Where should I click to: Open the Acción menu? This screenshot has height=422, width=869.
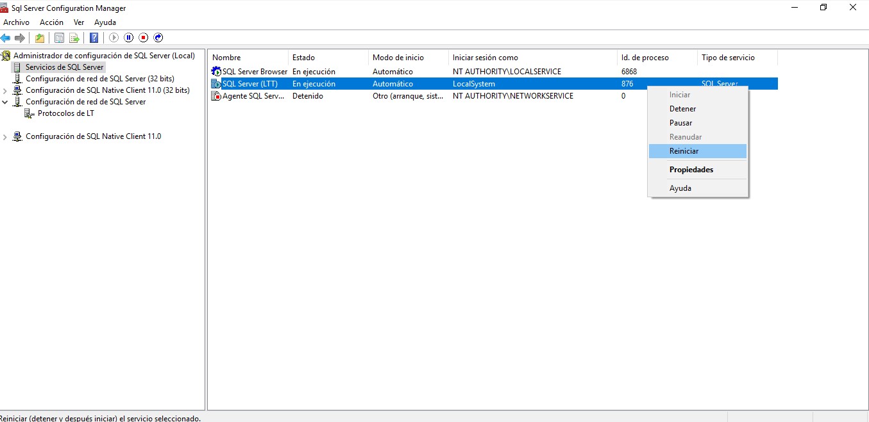point(51,22)
